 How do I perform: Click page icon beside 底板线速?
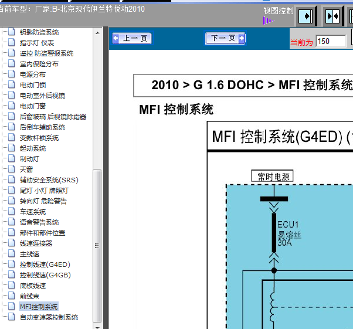click(x=12, y=285)
